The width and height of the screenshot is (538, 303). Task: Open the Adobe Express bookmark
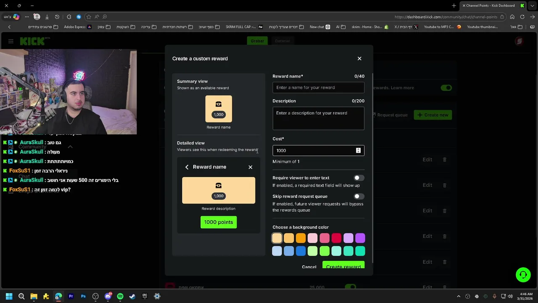point(78,27)
